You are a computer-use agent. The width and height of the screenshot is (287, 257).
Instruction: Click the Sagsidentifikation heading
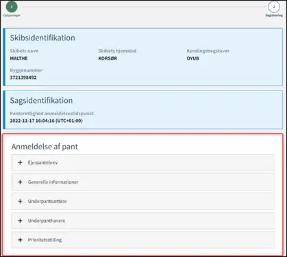click(x=41, y=101)
